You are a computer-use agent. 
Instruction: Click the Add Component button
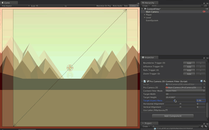click(x=173, y=116)
